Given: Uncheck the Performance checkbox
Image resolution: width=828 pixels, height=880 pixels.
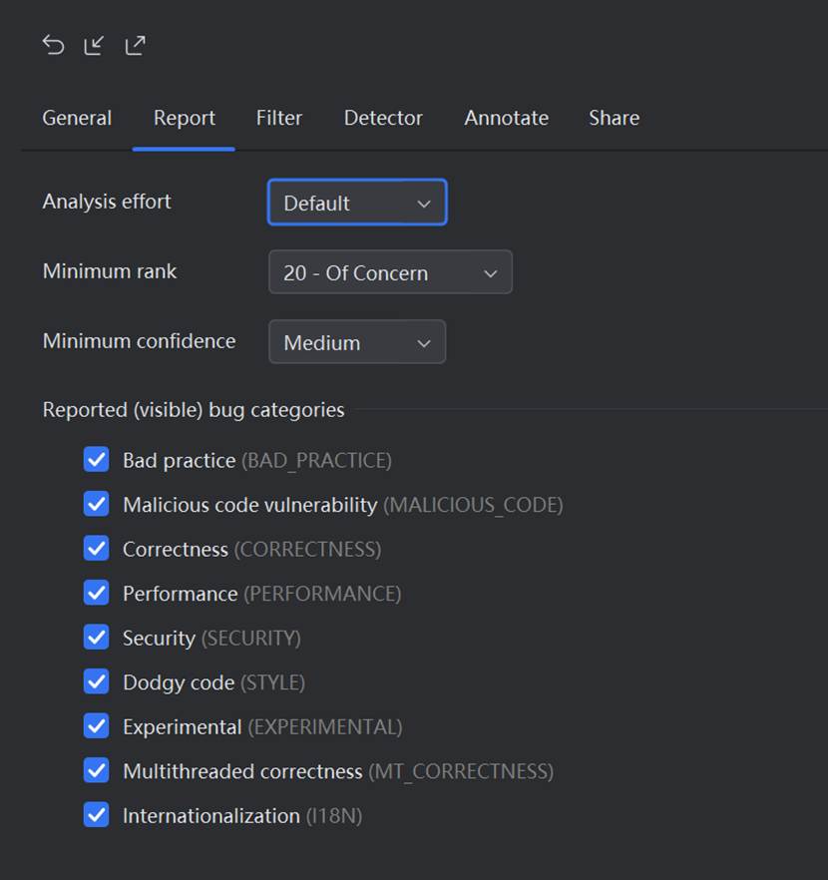Looking at the screenshot, I should [x=97, y=593].
